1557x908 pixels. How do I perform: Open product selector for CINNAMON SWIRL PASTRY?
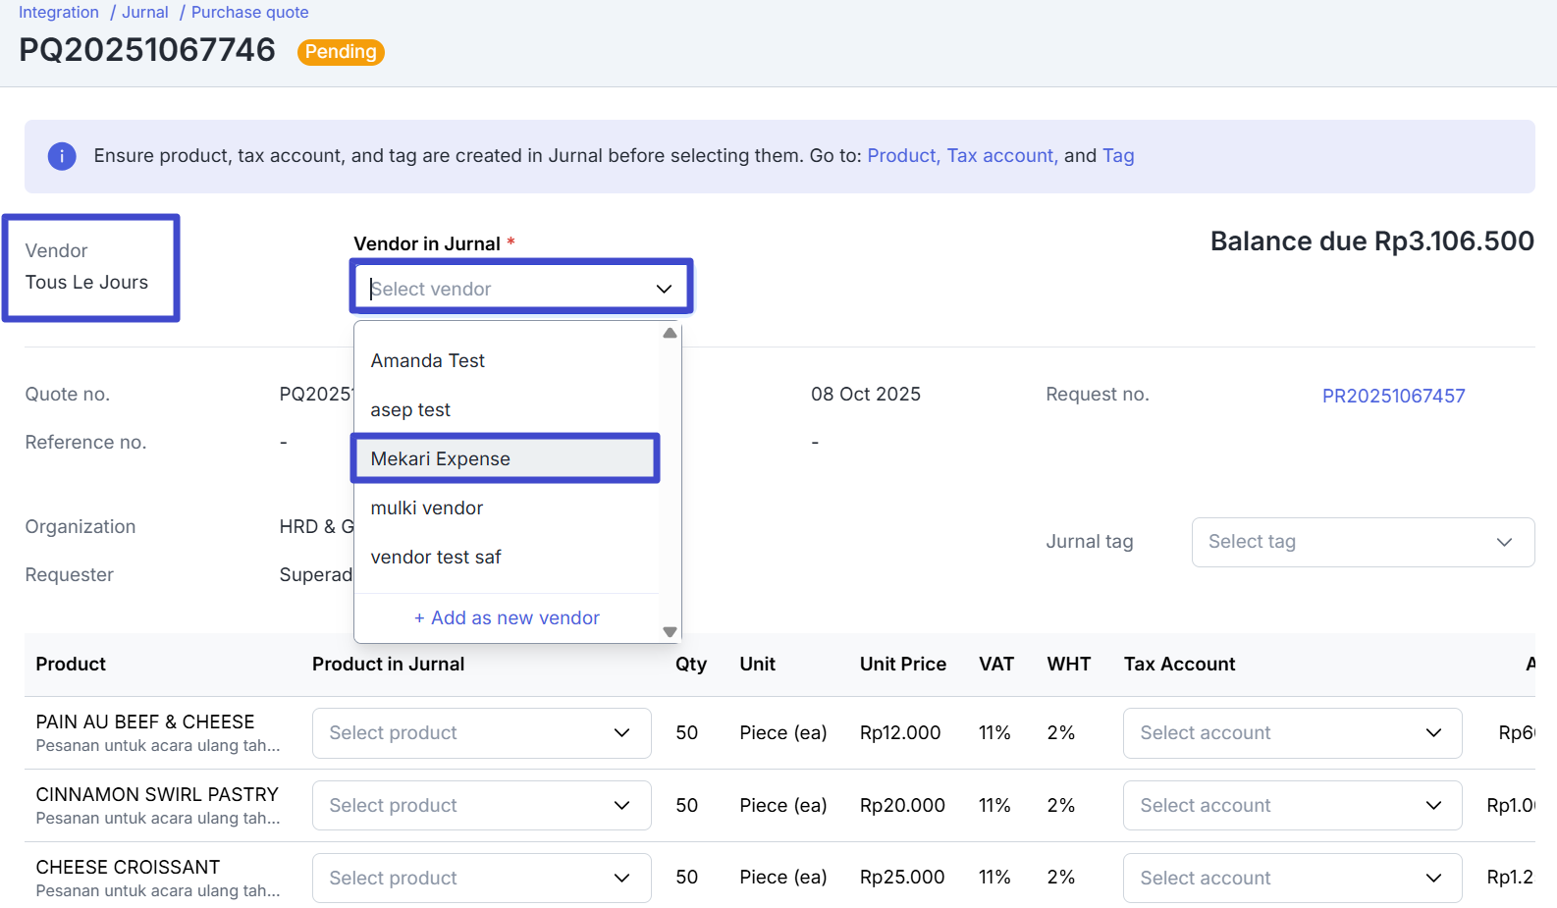481,806
